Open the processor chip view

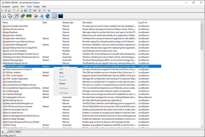23,16
